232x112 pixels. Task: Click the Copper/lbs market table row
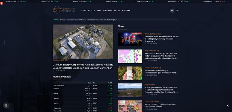83,108
